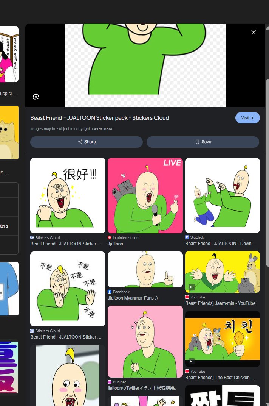Close the image preview panel
Image resolution: width=269 pixels, height=406 pixels.
coord(254,32)
